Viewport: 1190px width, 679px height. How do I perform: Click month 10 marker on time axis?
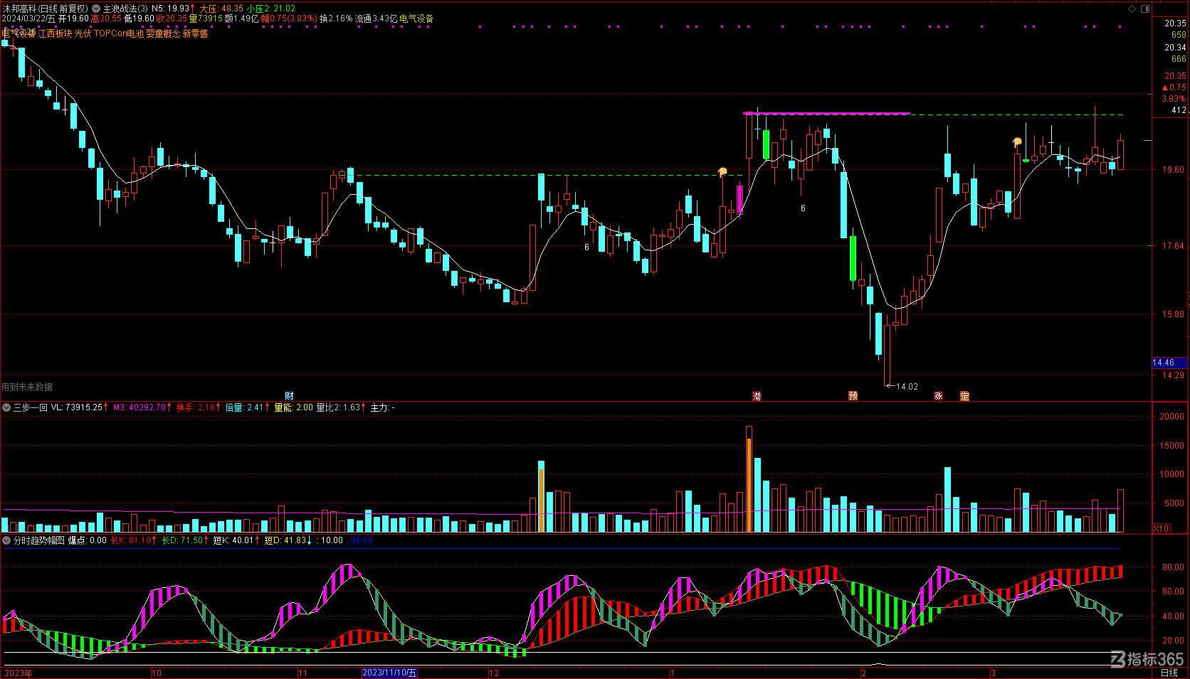(157, 673)
